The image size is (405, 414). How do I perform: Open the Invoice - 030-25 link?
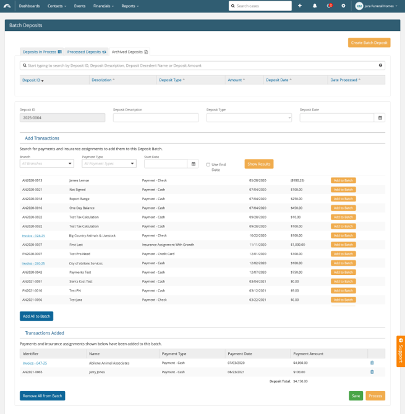(x=33, y=263)
